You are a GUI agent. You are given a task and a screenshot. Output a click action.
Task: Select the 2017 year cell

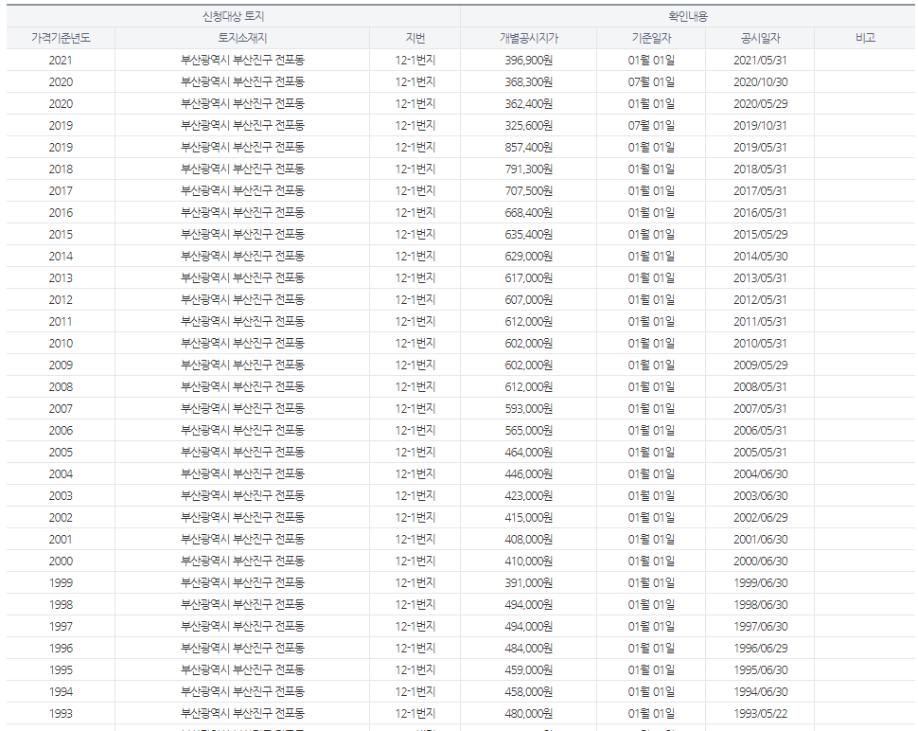point(61,191)
